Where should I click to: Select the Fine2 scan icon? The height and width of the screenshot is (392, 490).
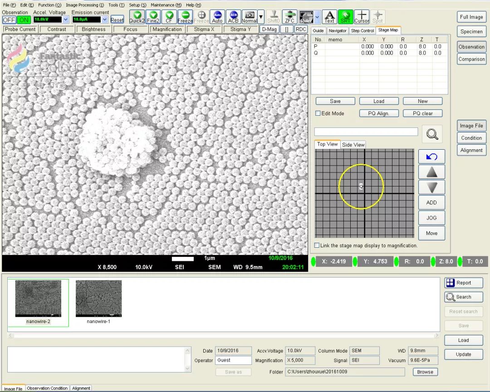point(153,17)
